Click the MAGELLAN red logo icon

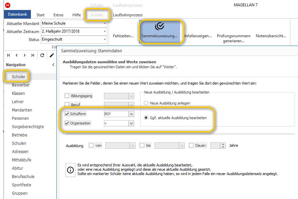point(8,5)
